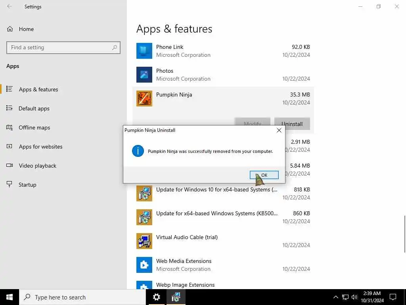Click the 818 KB size value

tap(302, 189)
